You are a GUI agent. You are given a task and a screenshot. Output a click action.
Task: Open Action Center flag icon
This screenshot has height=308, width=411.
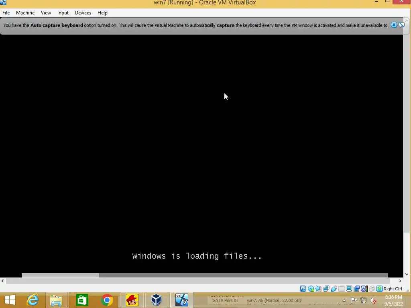click(x=354, y=300)
